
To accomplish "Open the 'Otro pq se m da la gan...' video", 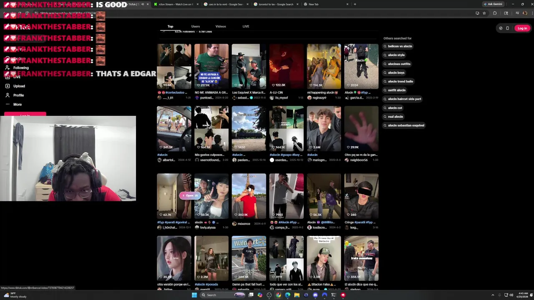I will click(x=361, y=128).
